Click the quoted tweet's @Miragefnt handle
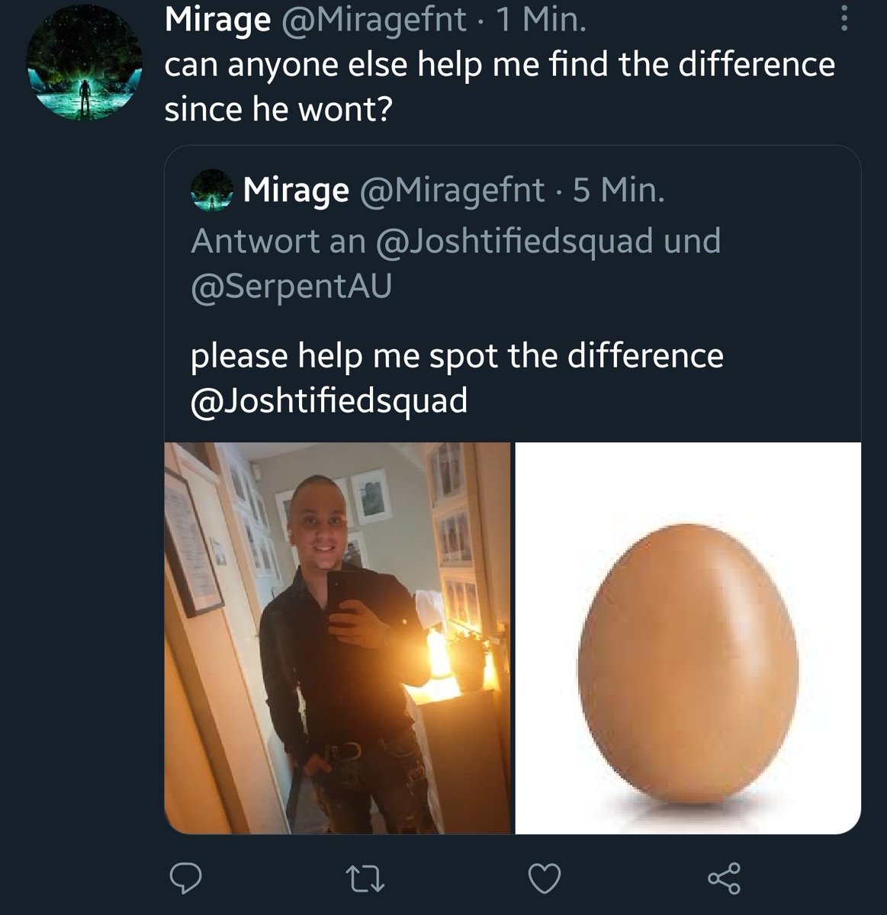This screenshot has height=915, width=887. [x=452, y=190]
